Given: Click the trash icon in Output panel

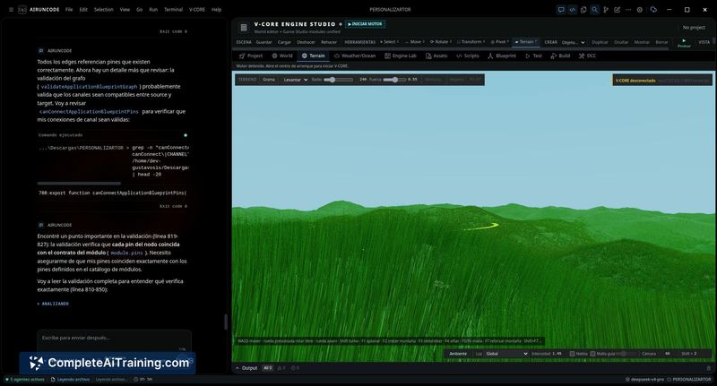Looking at the screenshot, I should click(x=709, y=368).
